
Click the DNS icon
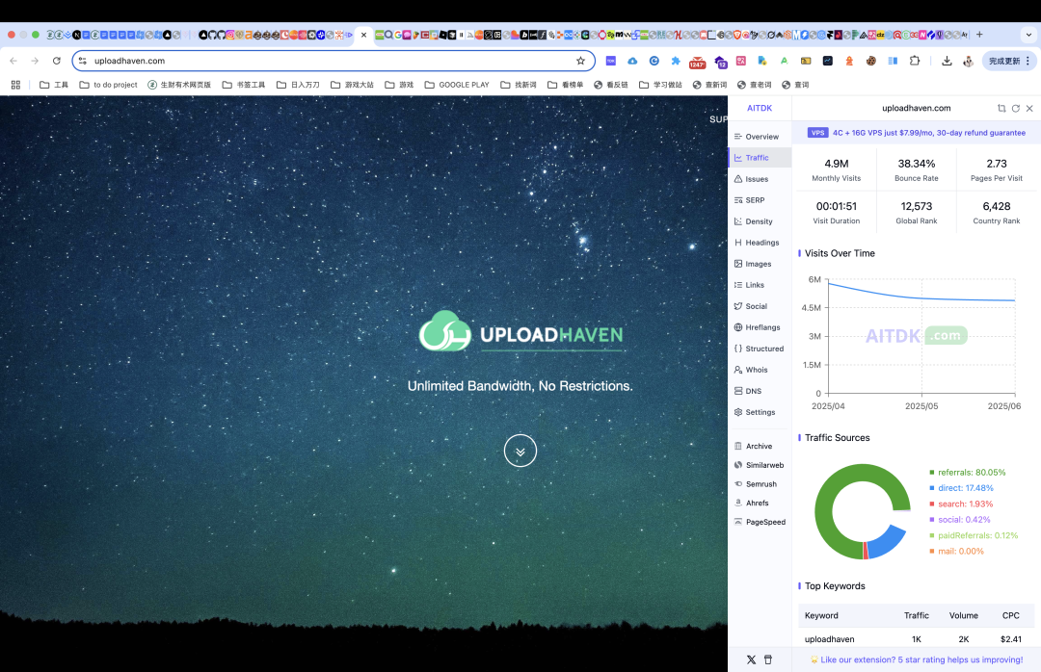738,392
